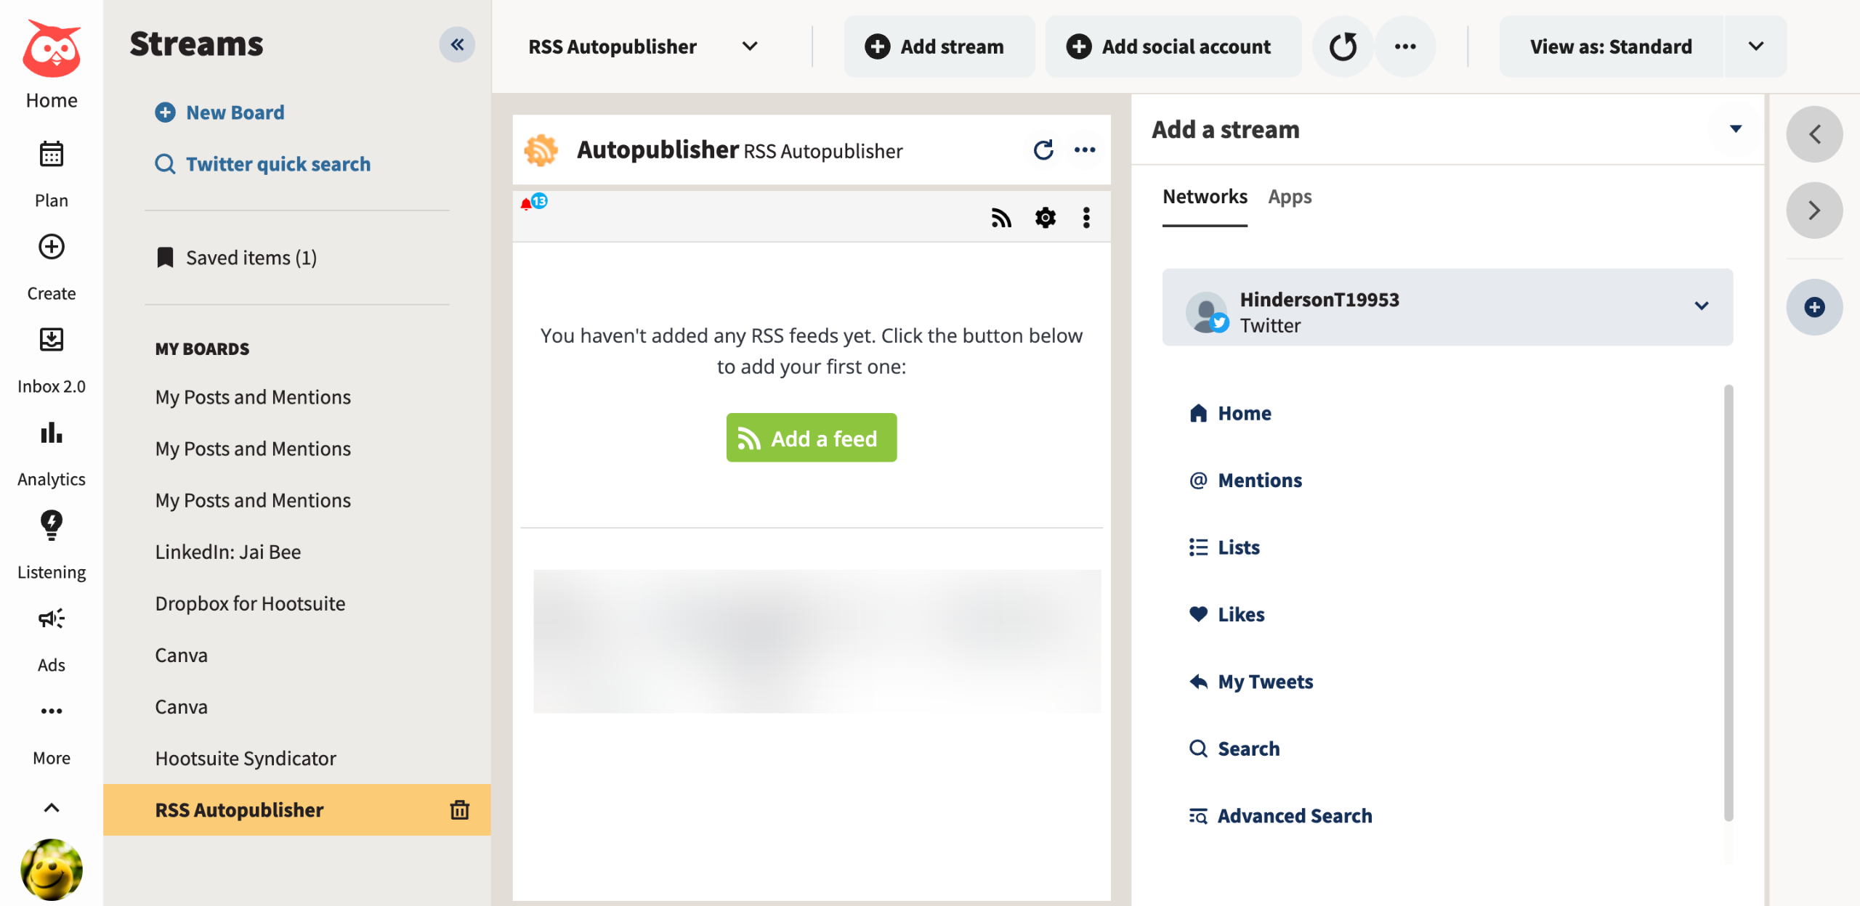Image resolution: width=1860 pixels, height=906 pixels.
Task: Open the Analytics bar chart icon
Action: 51,433
